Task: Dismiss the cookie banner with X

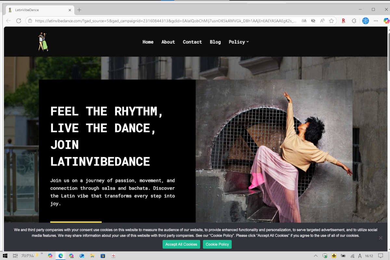Action: [x=380, y=238]
